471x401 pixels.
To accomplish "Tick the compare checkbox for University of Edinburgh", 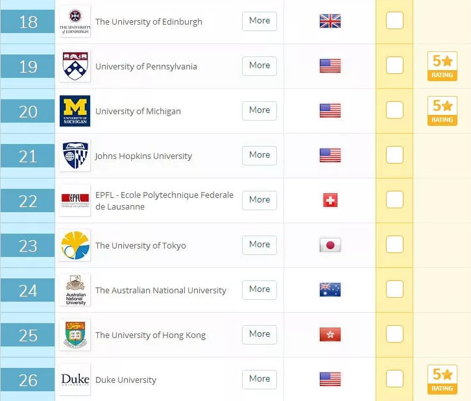I will (394, 20).
